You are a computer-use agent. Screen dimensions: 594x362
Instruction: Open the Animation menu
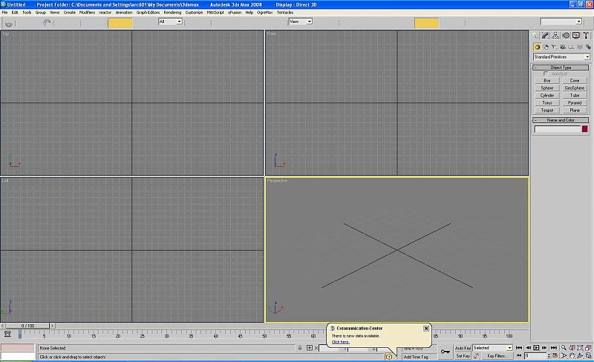[124, 13]
